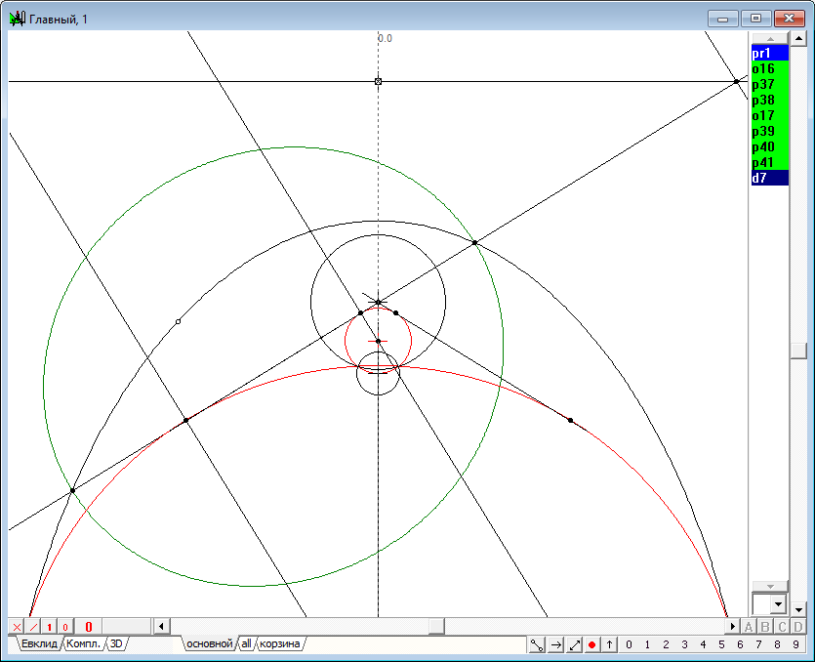Select pr1 in the object list

(770, 53)
